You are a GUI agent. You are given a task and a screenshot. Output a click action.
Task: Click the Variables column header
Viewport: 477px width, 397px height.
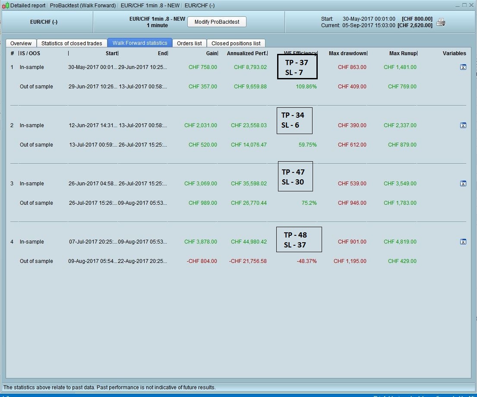point(454,53)
